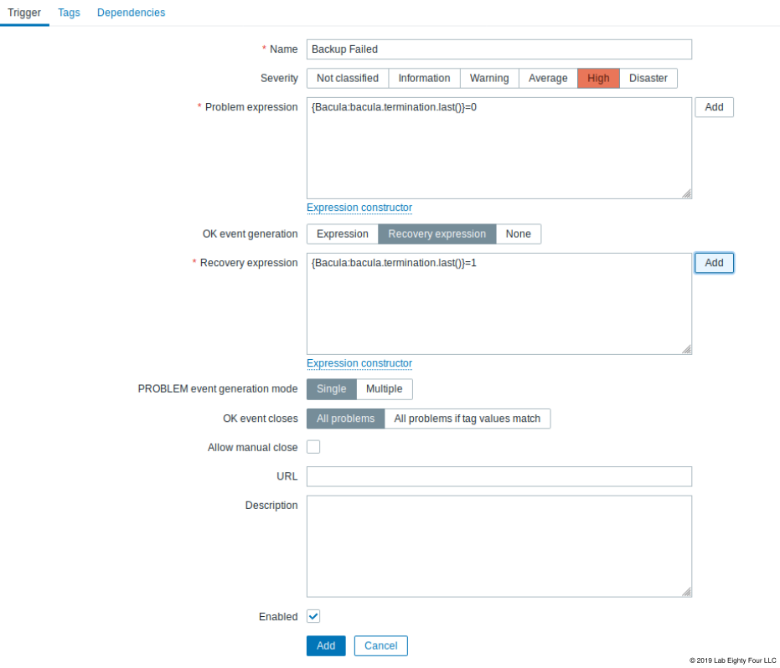Set severity to Information

pyautogui.click(x=424, y=78)
